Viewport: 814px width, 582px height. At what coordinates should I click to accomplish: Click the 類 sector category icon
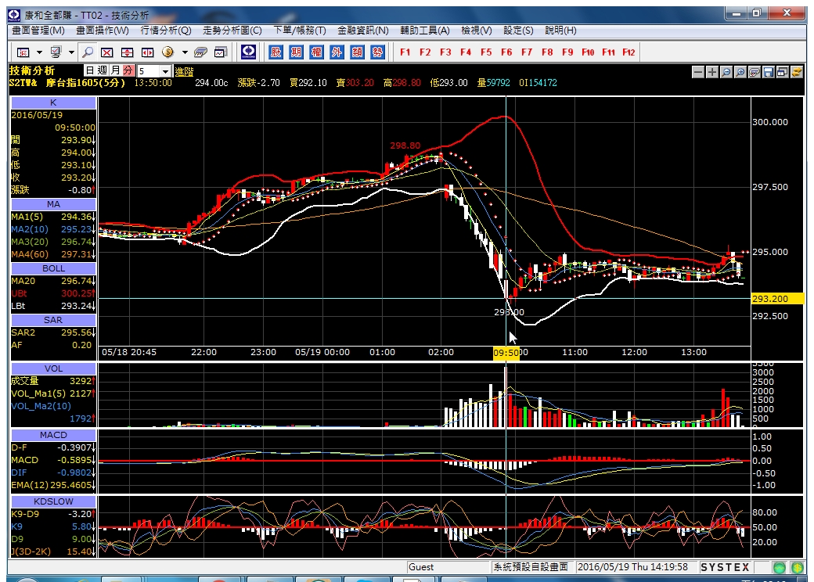(357, 52)
